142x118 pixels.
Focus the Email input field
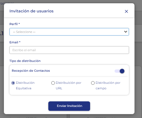point(69,50)
